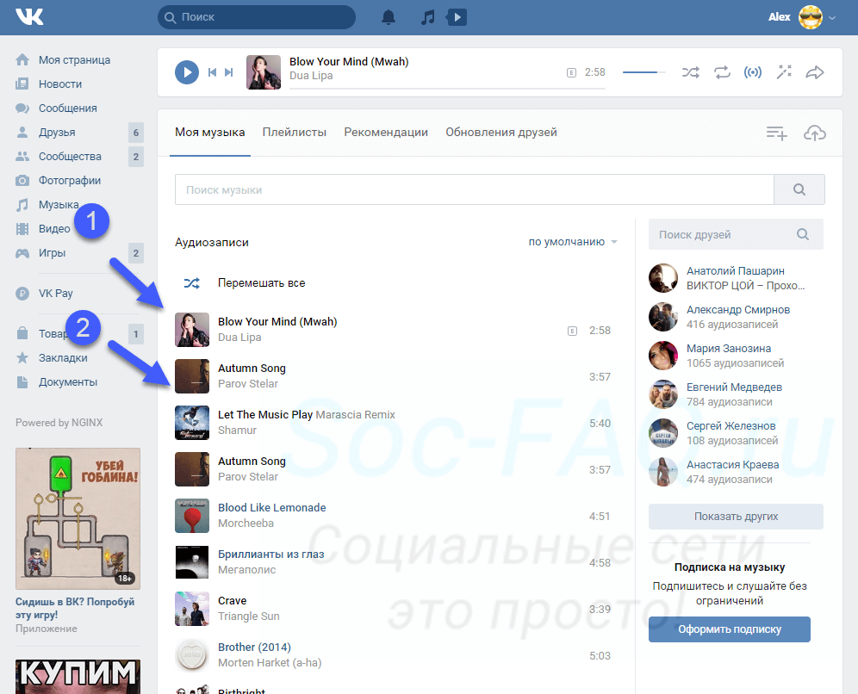Click the Поиск музыки search field
This screenshot has width=858, height=694.
(474, 189)
